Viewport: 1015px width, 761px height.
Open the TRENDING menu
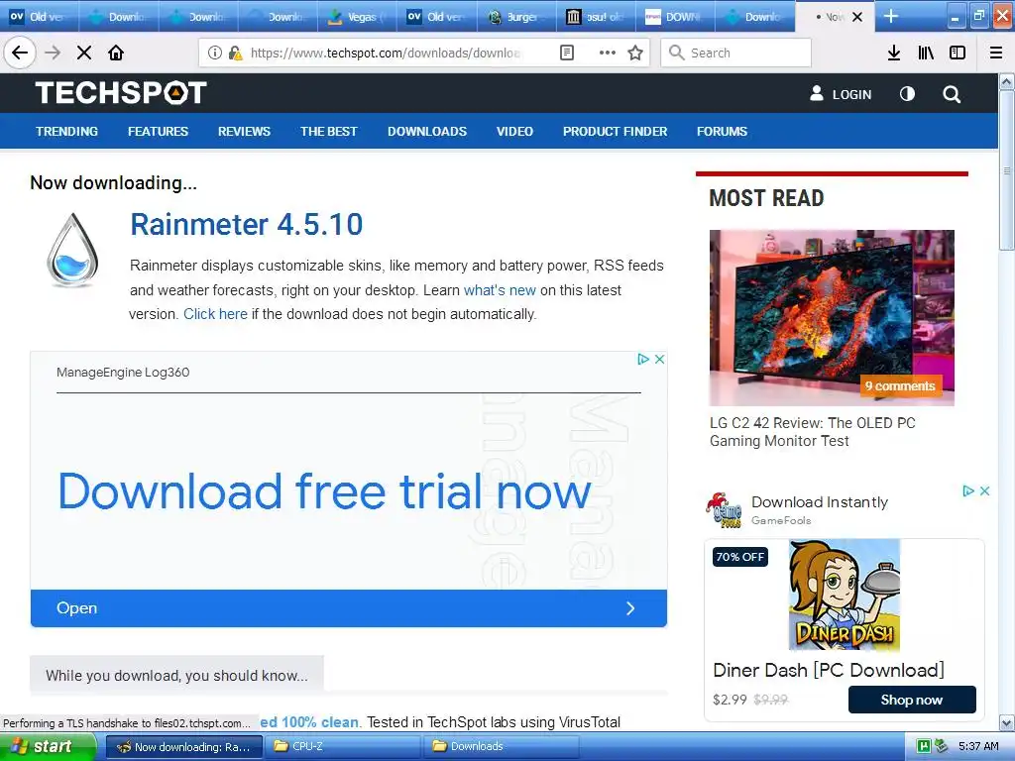(x=66, y=132)
